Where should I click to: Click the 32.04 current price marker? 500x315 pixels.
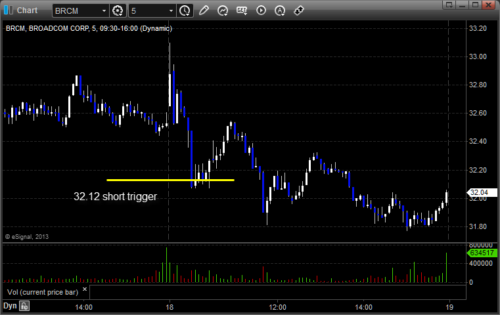point(482,192)
